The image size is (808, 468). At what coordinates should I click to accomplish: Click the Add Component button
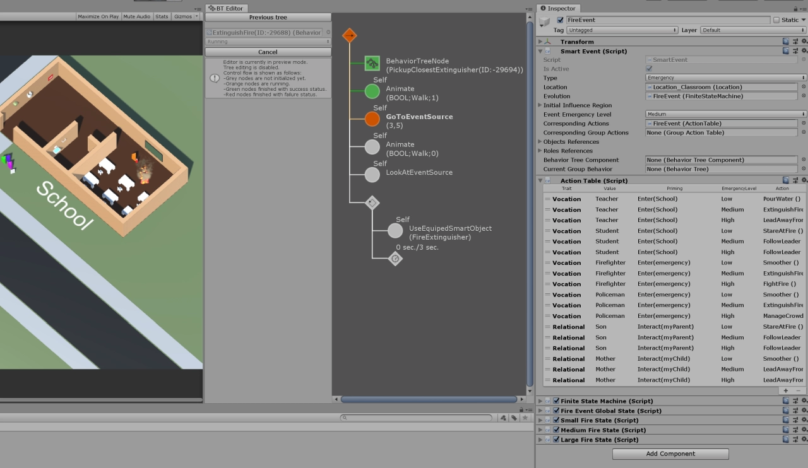[x=670, y=453]
